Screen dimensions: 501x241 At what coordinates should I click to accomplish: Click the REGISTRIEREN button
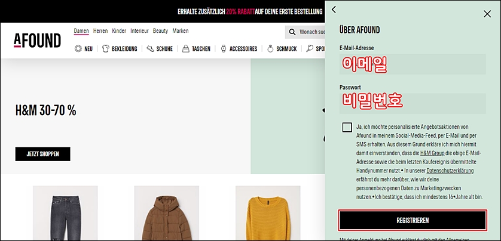(413, 220)
